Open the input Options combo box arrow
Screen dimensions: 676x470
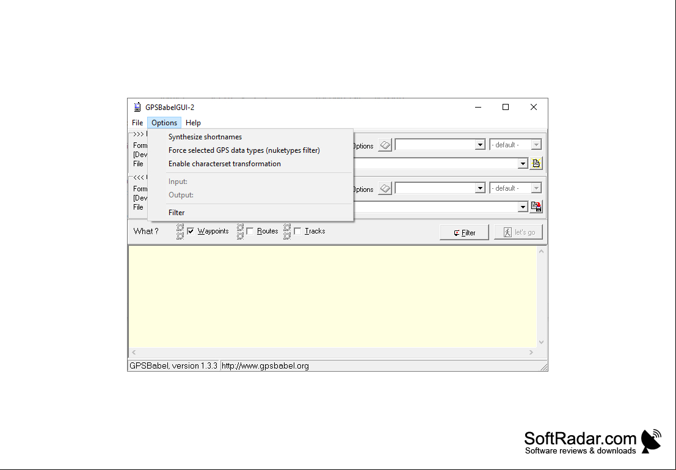[x=480, y=145]
